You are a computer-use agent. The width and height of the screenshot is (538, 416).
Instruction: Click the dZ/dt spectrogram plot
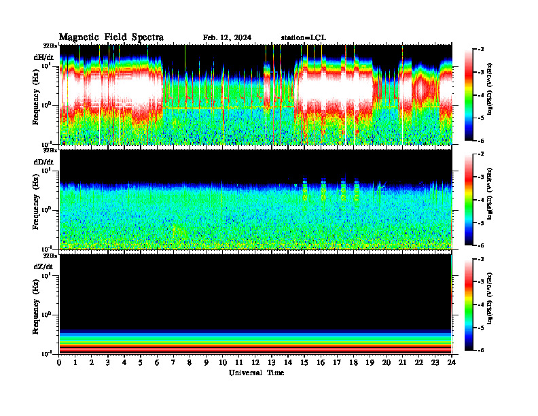click(256, 304)
